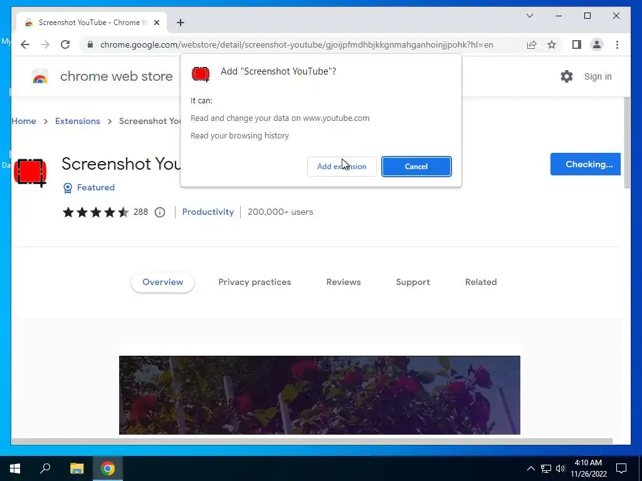Show hidden system tray icons

(530, 468)
